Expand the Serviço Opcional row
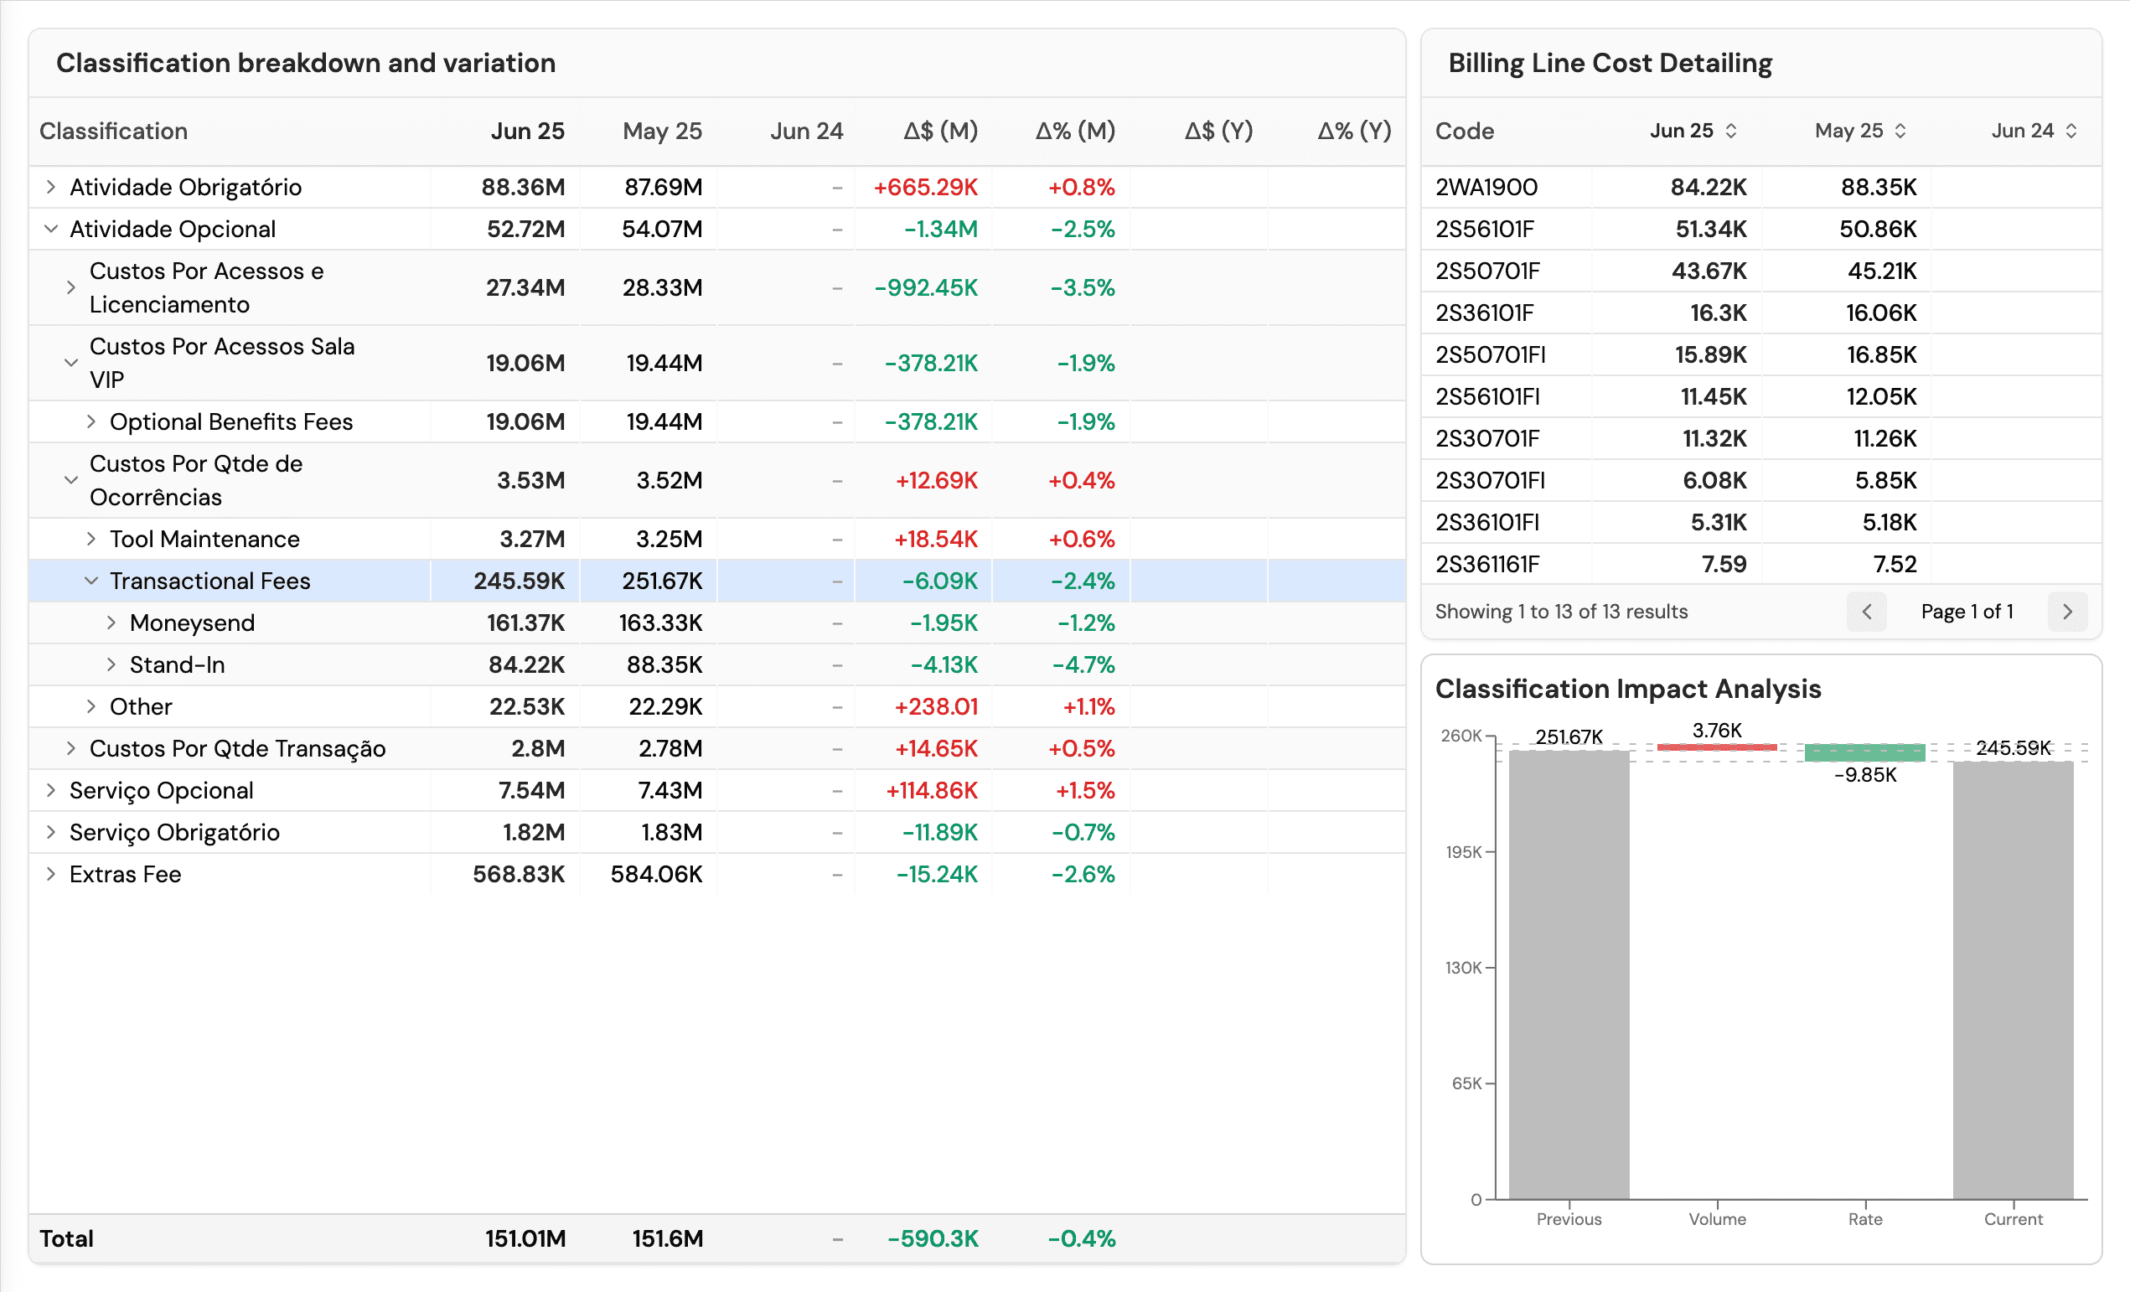 (x=50, y=789)
